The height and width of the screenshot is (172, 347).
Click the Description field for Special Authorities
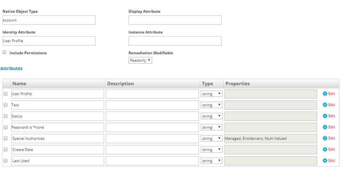pyautogui.click(x=152, y=138)
